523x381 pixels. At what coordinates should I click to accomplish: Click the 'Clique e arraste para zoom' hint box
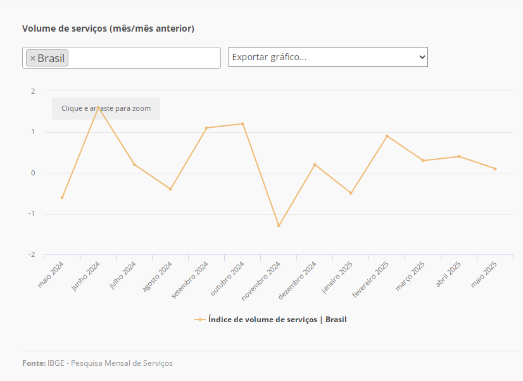[106, 108]
